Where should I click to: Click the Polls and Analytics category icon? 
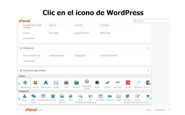tap(127, 96)
